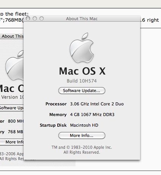
Task: Zoom the front About This Mac window
Action: click(41, 19)
